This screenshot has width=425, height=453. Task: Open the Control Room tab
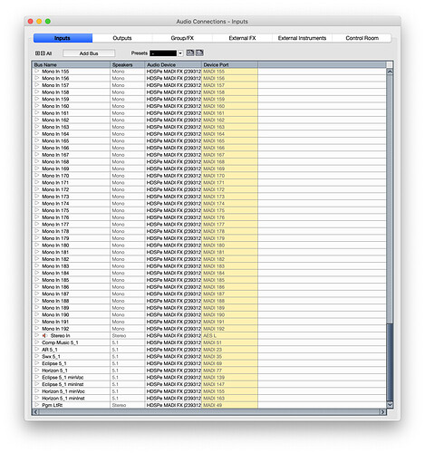[362, 38]
